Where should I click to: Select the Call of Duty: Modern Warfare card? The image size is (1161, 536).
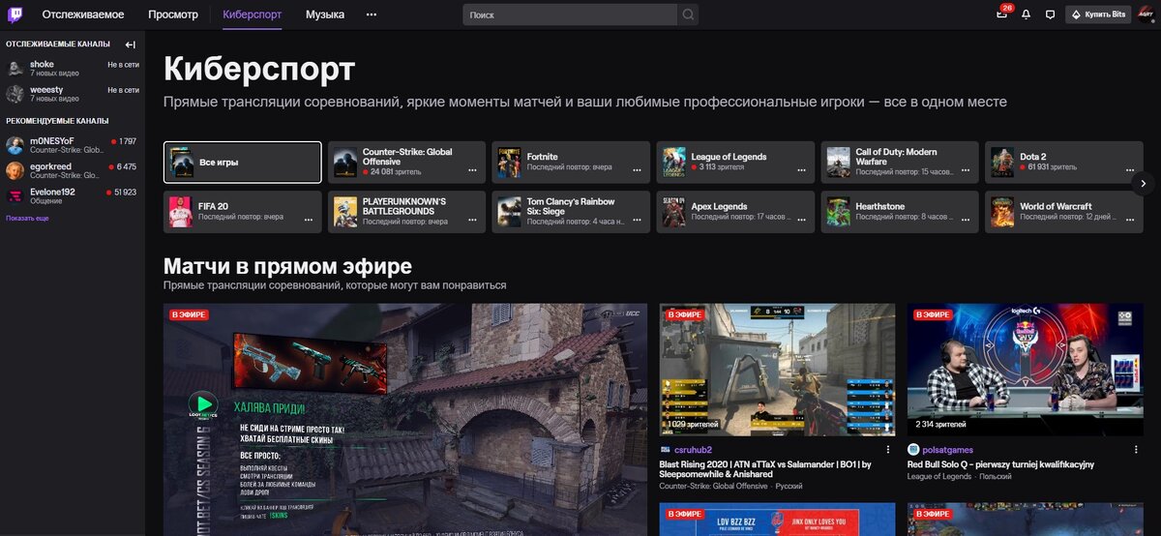pos(900,162)
